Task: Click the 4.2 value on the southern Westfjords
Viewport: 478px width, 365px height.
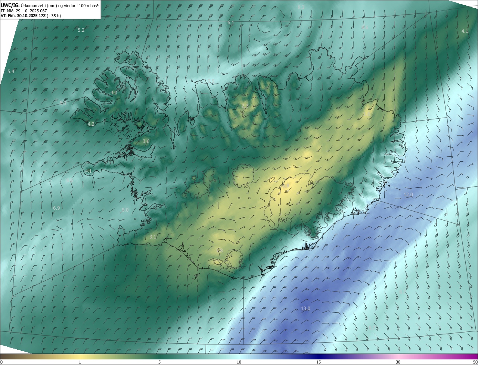Action: click(x=91, y=124)
